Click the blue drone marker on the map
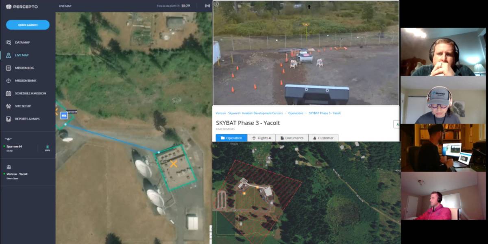This screenshot has width=488, height=244. [x=64, y=116]
